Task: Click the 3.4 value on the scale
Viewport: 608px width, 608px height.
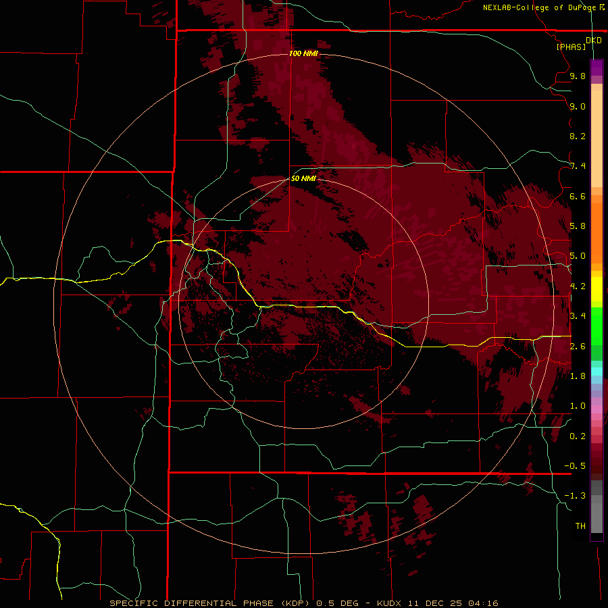Action: pyautogui.click(x=578, y=316)
